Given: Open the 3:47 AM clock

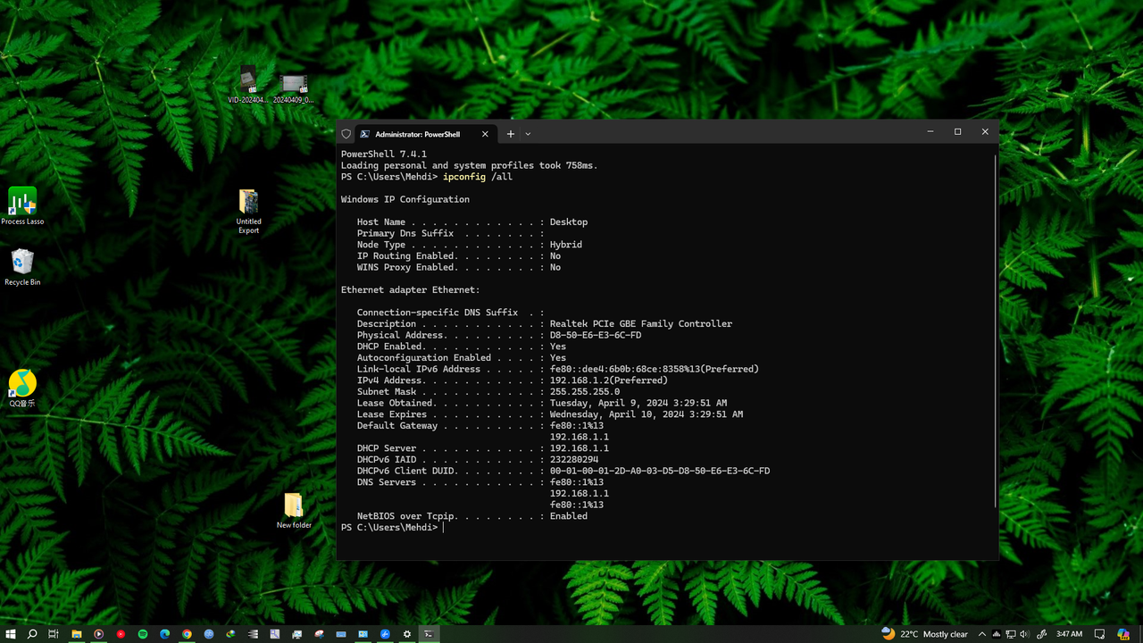Looking at the screenshot, I should [x=1069, y=634].
